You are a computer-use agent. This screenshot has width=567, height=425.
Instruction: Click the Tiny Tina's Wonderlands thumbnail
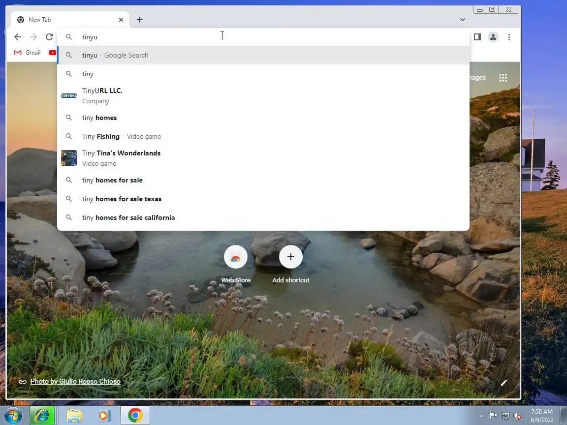(69, 158)
